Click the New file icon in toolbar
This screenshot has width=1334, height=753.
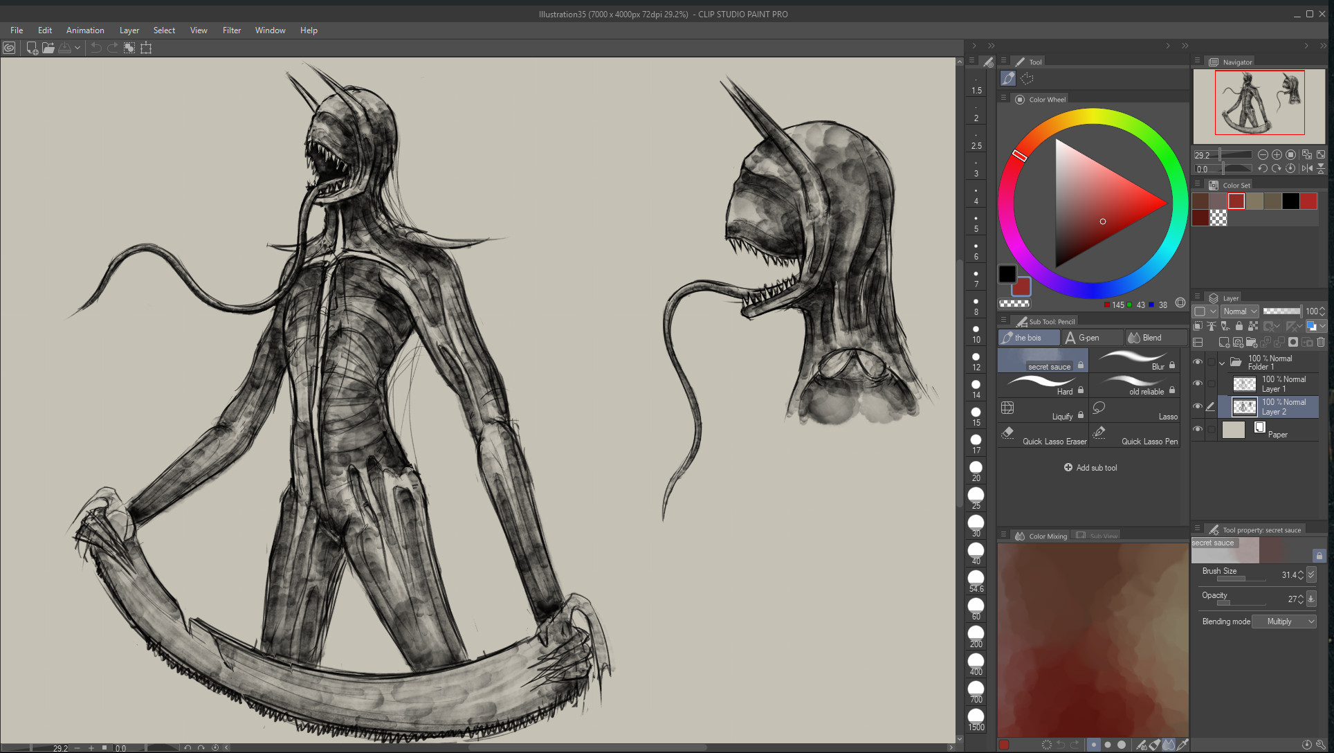click(x=32, y=48)
